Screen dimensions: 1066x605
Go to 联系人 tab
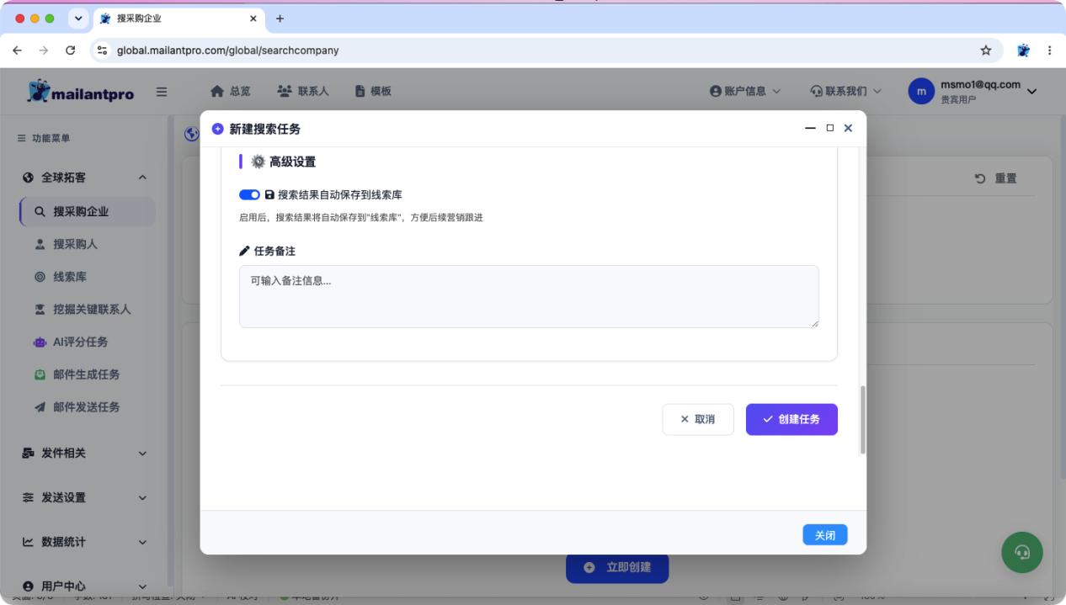(x=303, y=91)
